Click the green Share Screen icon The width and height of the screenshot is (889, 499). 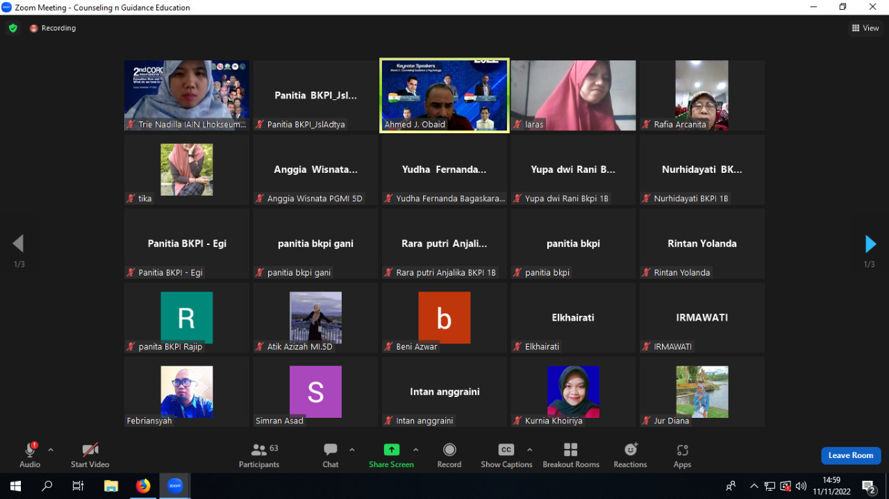(391, 450)
